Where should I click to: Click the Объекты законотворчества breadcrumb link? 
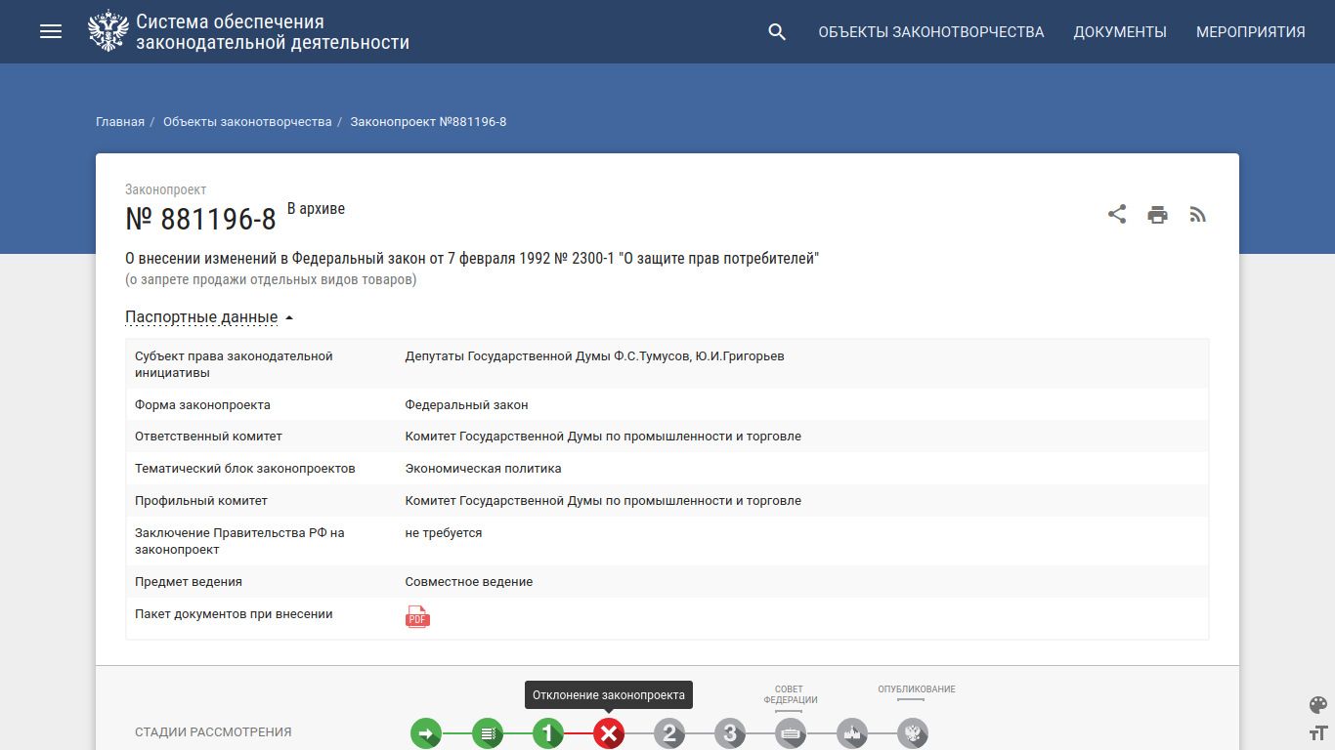click(247, 122)
